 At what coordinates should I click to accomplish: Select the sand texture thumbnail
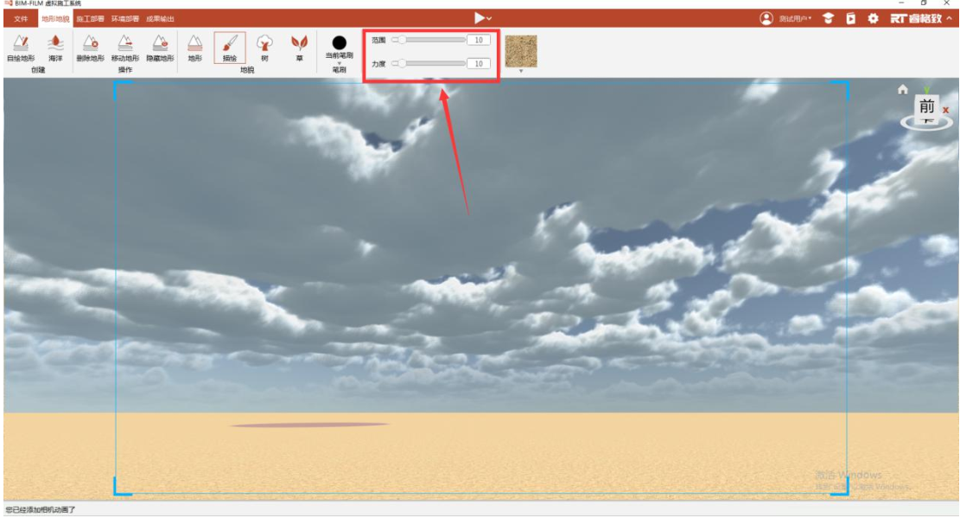coord(521,51)
